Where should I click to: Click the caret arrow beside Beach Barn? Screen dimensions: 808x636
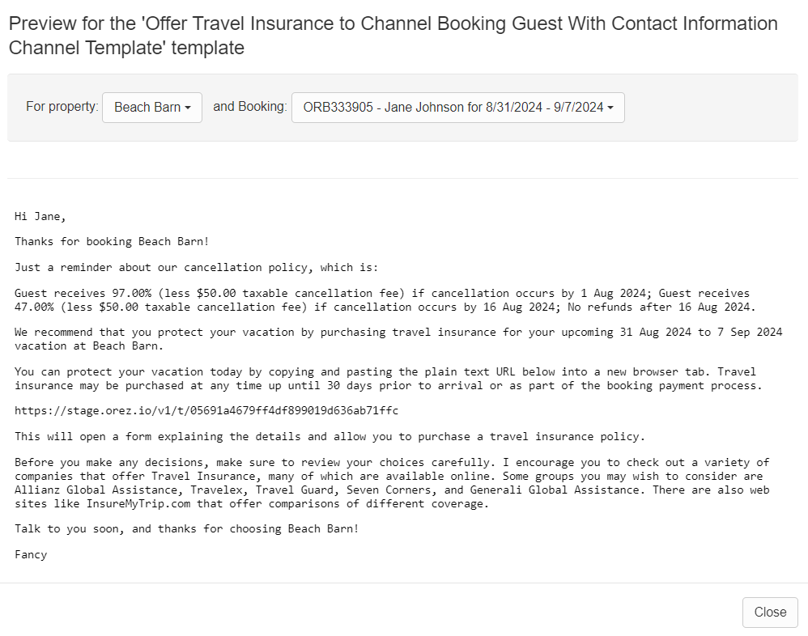[188, 108]
